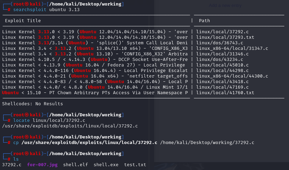Click path linux/local/47169.c in results
The image size is (289, 170).
[222, 87]
